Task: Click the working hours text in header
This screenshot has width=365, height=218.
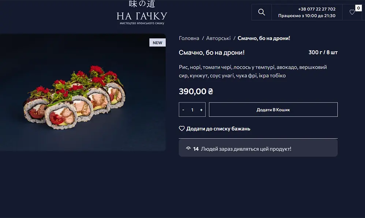Action: [x=307, y=16]
